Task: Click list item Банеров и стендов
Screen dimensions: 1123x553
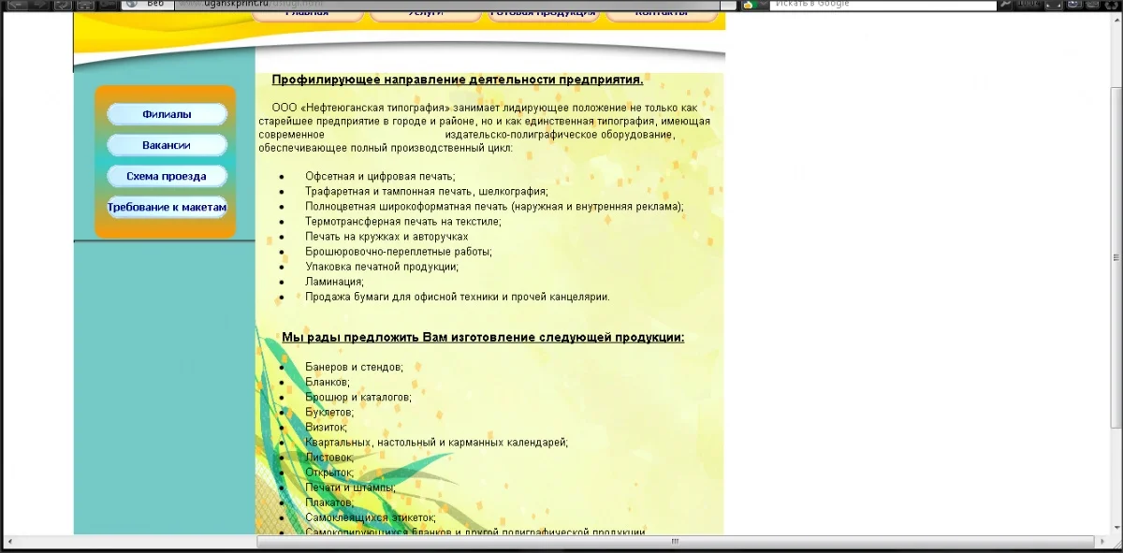Action: click(x=354, y=367)
